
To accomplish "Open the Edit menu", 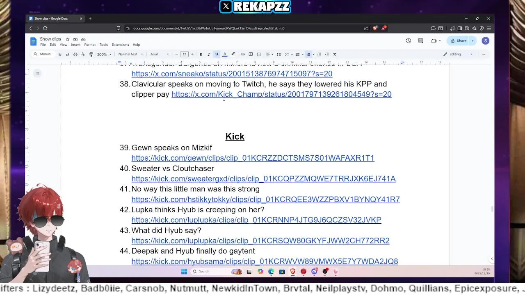I will pos(53,45).
